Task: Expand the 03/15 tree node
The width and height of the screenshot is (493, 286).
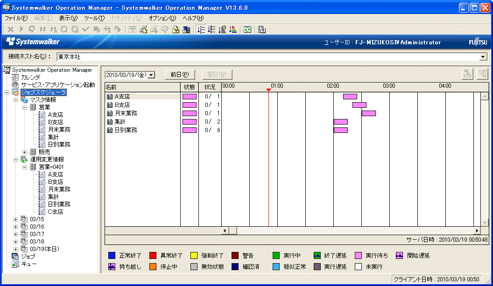Action: [16, 219]
